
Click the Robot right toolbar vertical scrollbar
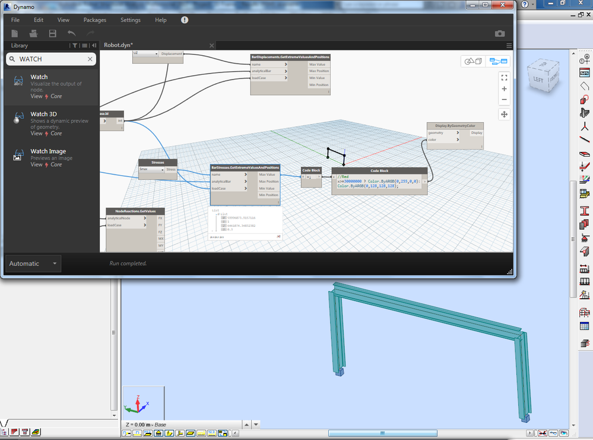coord(573,239)
